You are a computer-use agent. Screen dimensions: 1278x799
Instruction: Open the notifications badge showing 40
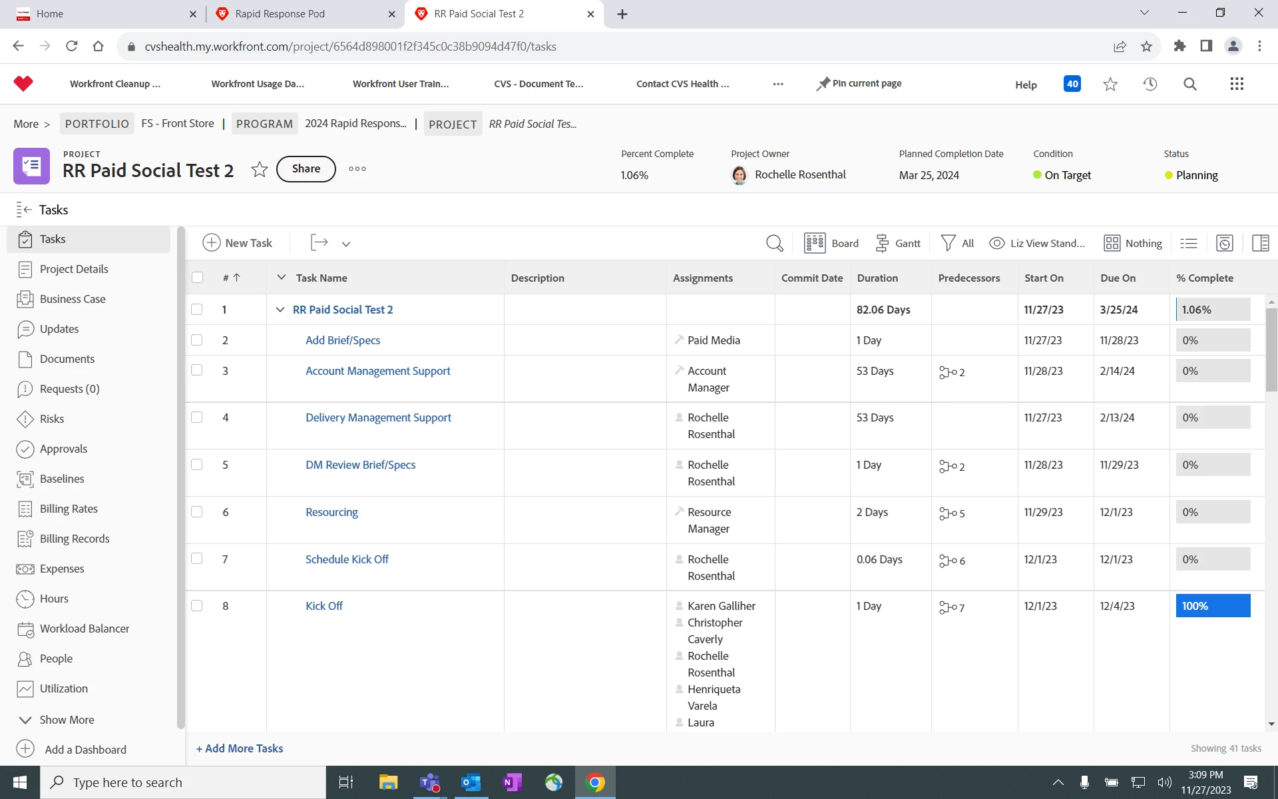coord(1072,84)
